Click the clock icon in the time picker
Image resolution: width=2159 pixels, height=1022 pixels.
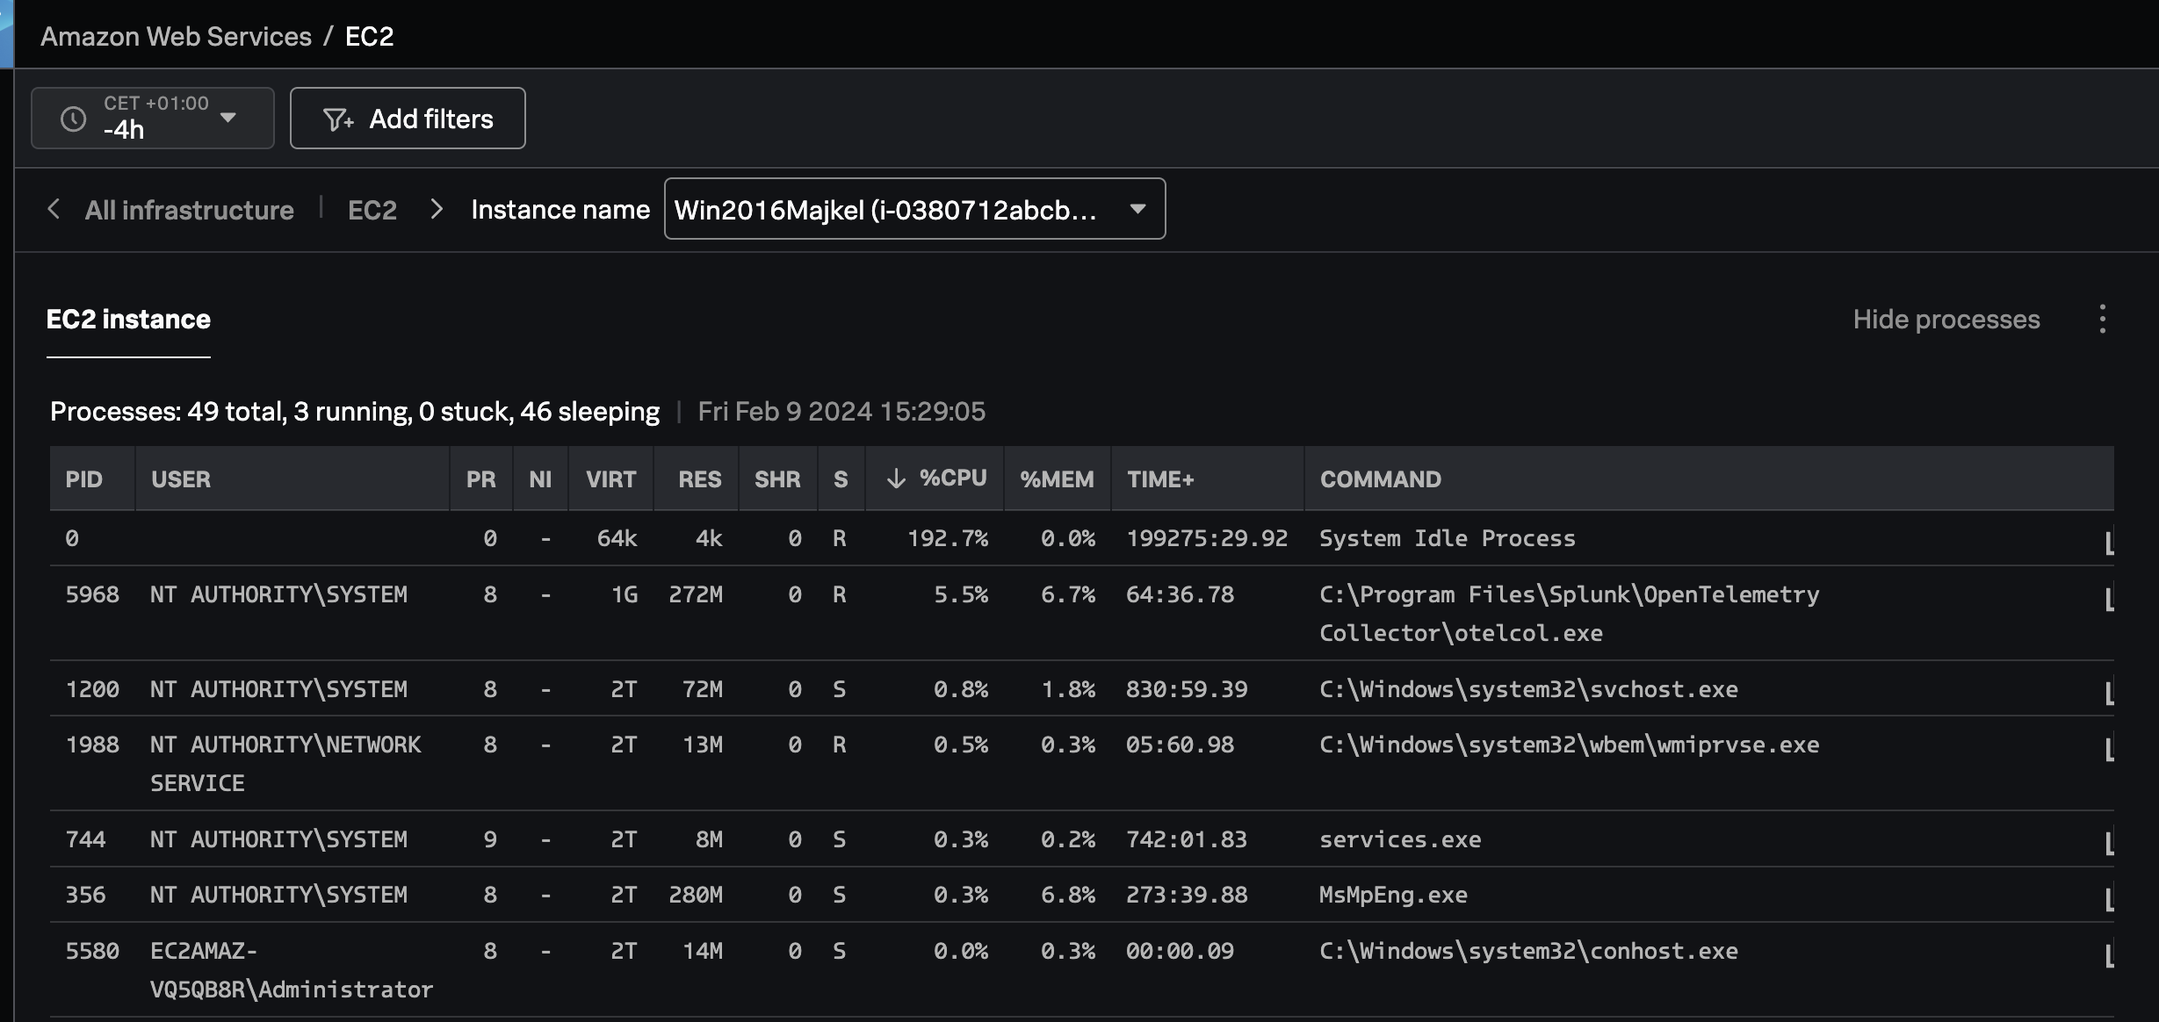(73, 118)
